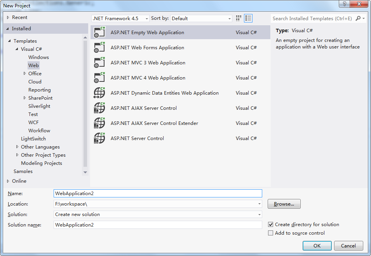This screenshot has width=371, height=256.
Task: Expand the SharePoint tree node
Action: tap(24, 98)
